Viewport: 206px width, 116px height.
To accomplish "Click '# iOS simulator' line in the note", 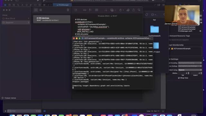I will (x=81, y=34).
